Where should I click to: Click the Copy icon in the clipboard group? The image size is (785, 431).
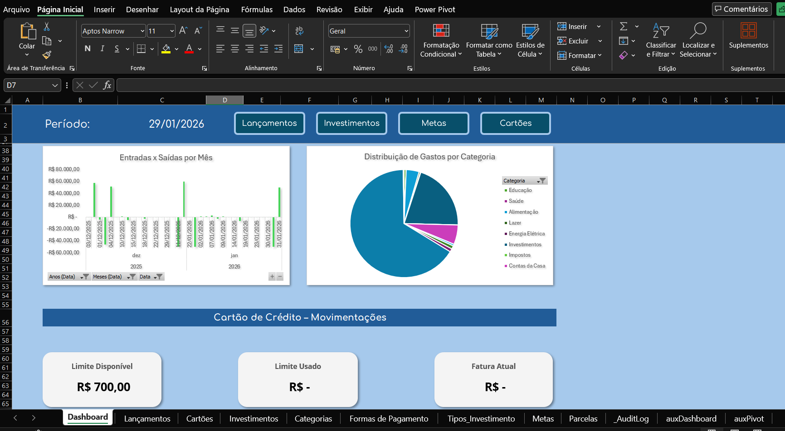[47, 41]
